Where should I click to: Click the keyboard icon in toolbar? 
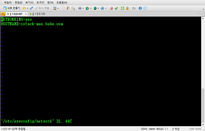point(134,8)
